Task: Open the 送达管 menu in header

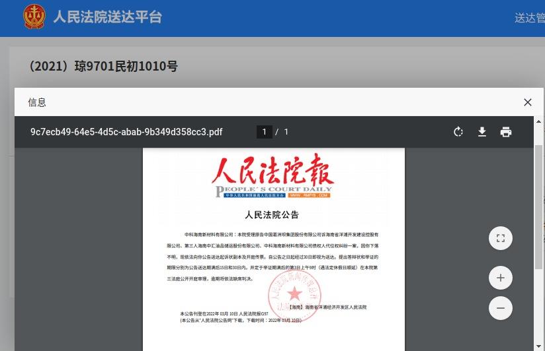Action: (x=530, y=18)
